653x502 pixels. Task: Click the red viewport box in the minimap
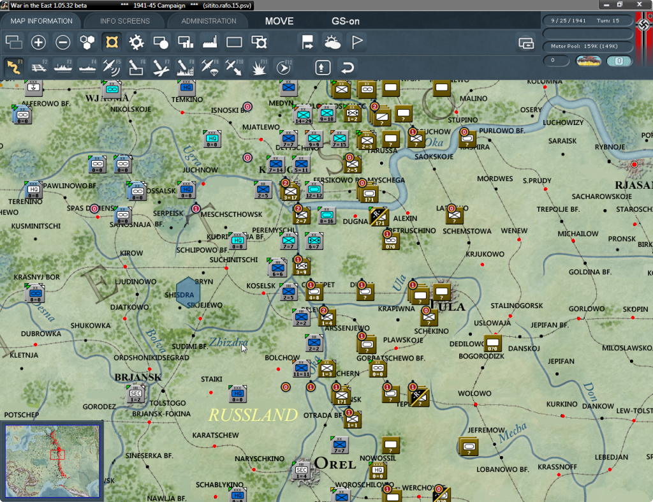[x=57, y=455]
